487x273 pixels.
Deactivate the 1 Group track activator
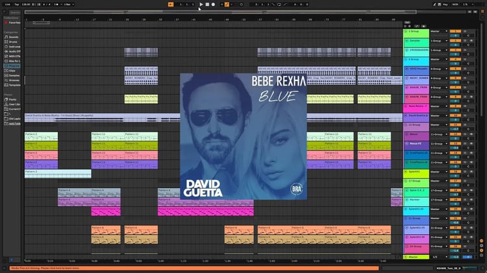(x=455, y=31)
